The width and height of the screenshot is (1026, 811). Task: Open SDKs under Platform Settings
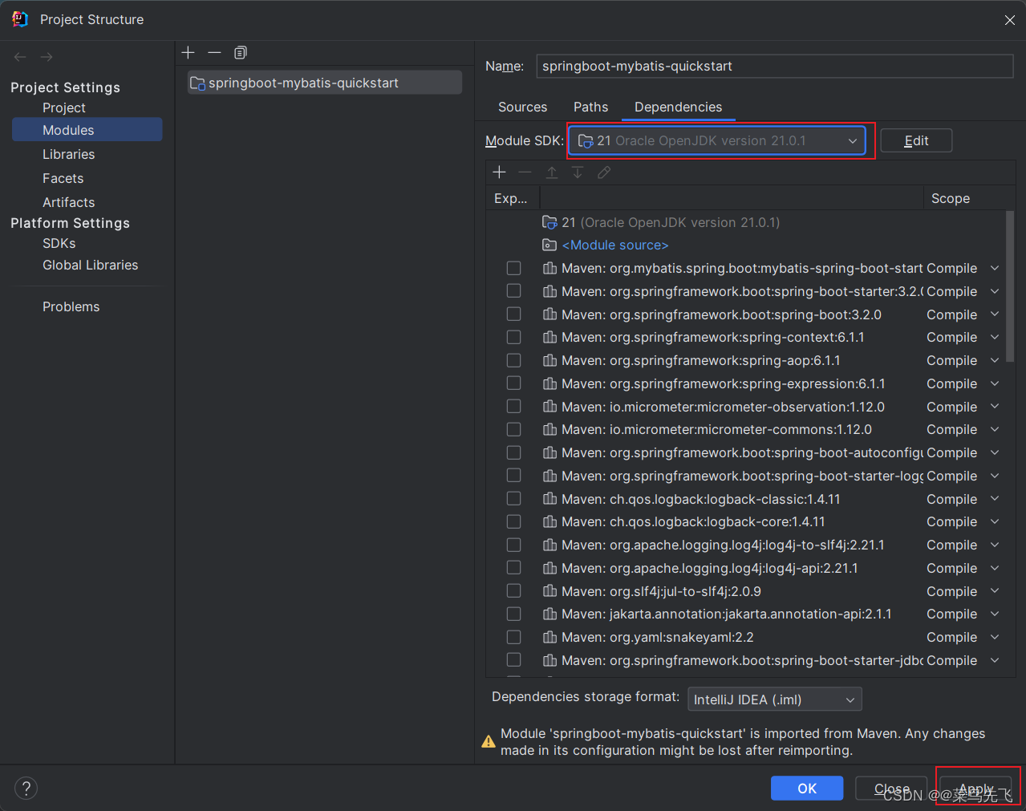[x=59, y=243]
